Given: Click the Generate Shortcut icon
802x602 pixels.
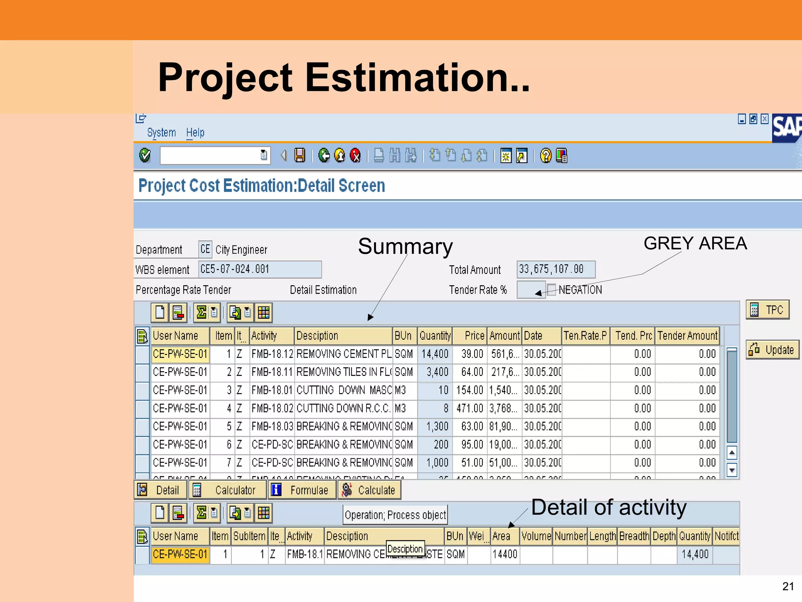Looking at the screenshot, I should [x=522, y=156].
